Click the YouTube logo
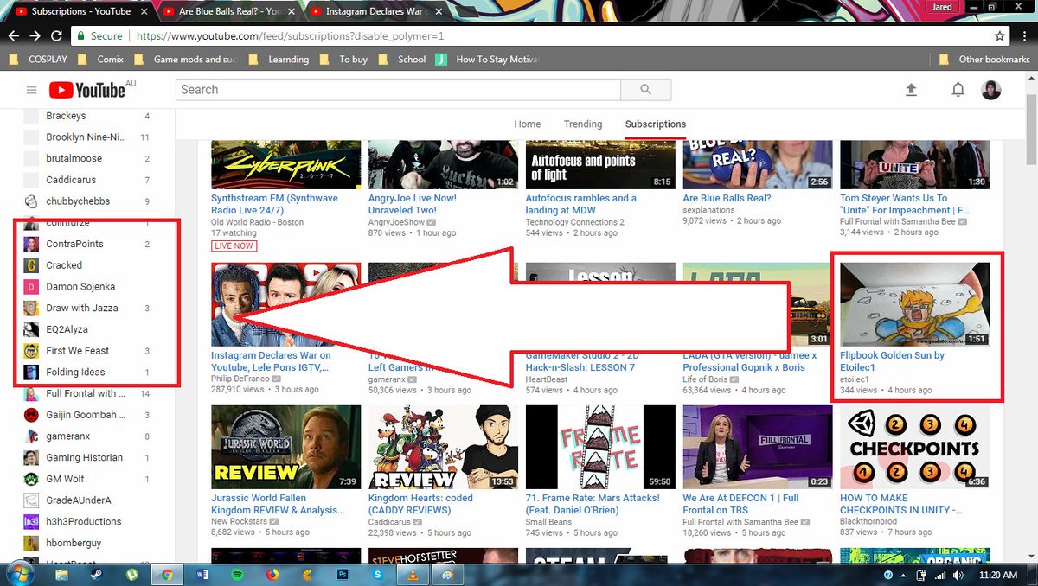The width and height of the screenshot is (1038, 586). point(87,90)
